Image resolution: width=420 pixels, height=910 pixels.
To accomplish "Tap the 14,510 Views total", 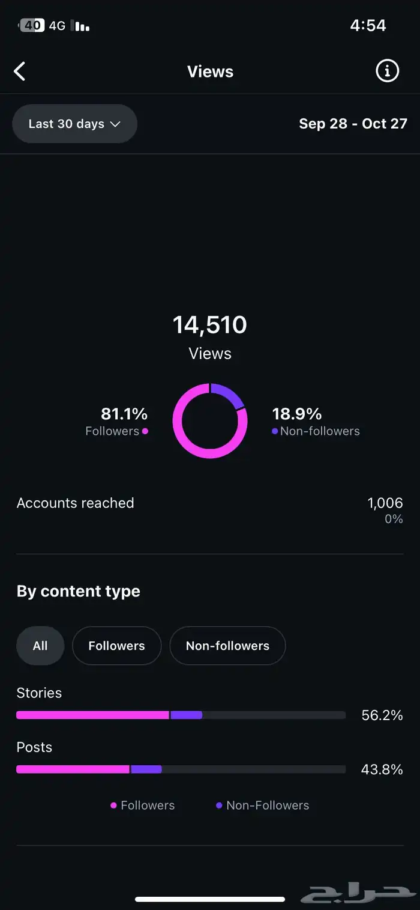I will [x=209, y=325].
